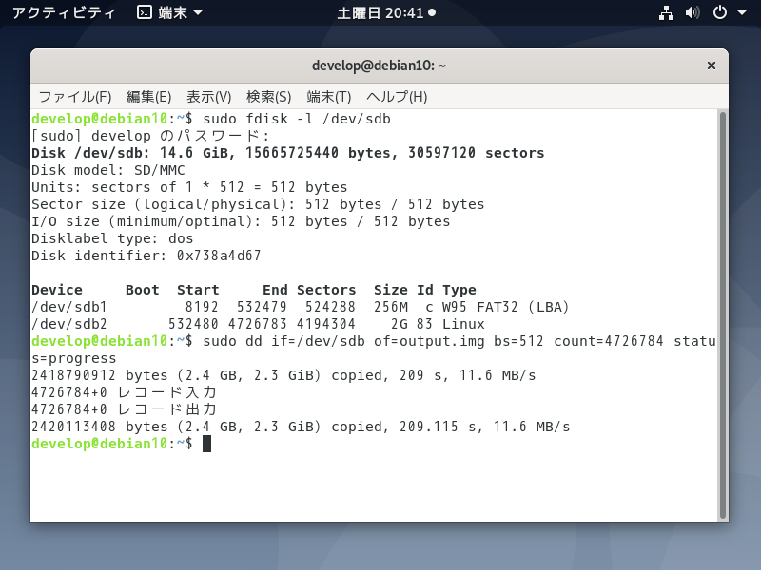Open the ヘルプ(H) menu
The height and width of the screenshot is (570, 761).
pyautogui.click(x=397, y=97)
